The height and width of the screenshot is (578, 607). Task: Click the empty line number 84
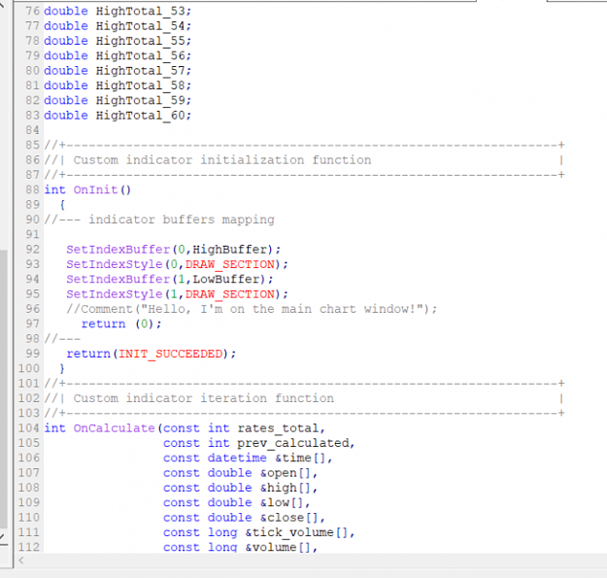point(32,130)
